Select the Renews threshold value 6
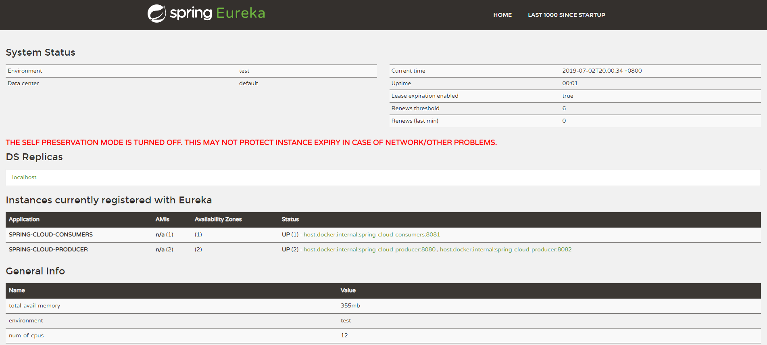The width and height of the screenshot is (767, 345). tap(564, 108)
